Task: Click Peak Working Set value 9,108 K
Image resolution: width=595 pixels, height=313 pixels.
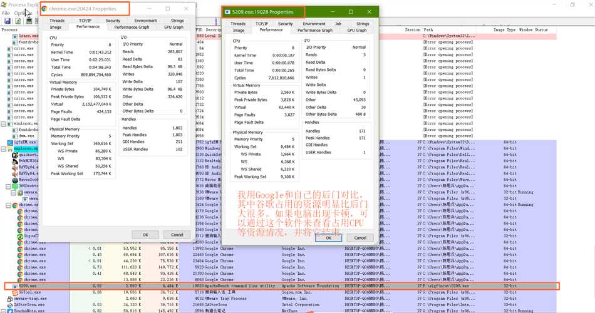Action: coord(287,177)
